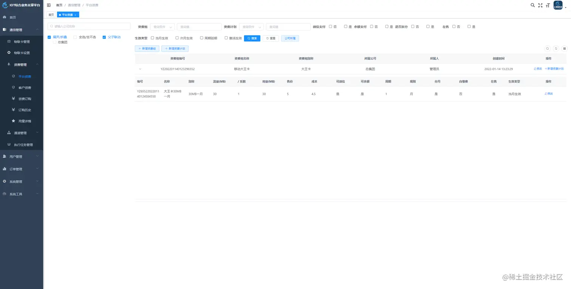Click the 2022-01-14 13:23:29 cell

click(498, 69)
